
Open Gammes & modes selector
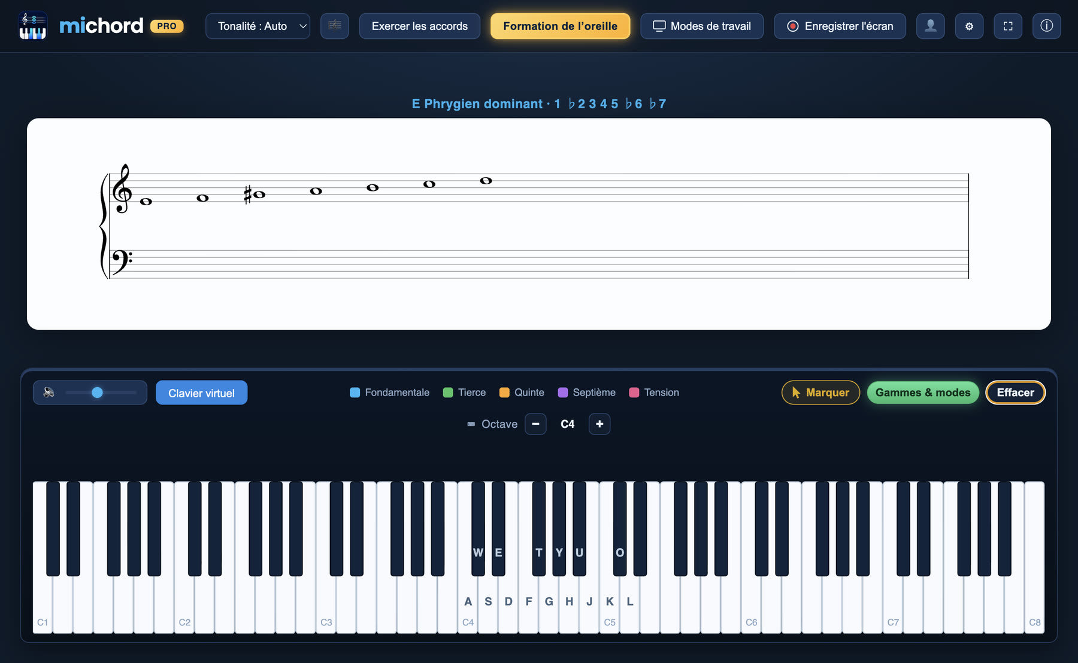[x=923, y=393]
